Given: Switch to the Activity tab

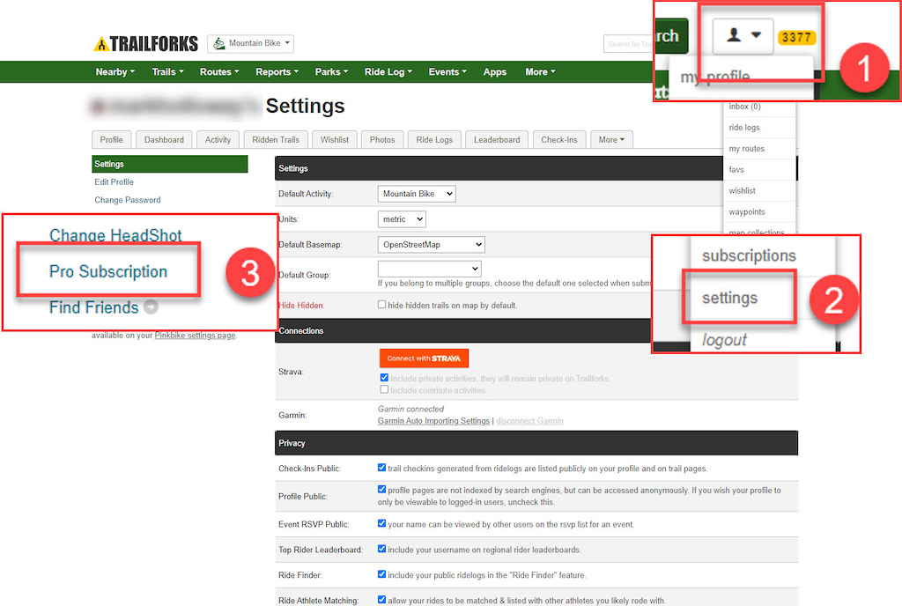Looking at the screenshot, I should (x=218, y=140).
